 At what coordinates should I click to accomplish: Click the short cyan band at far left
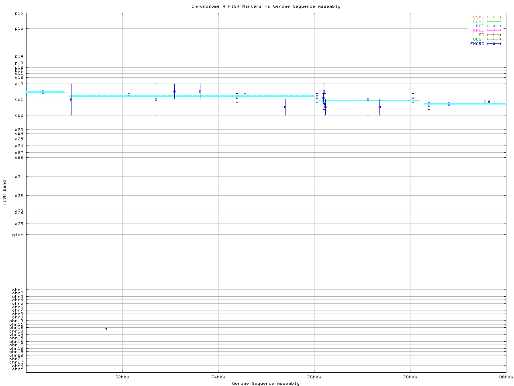point(45,92)
